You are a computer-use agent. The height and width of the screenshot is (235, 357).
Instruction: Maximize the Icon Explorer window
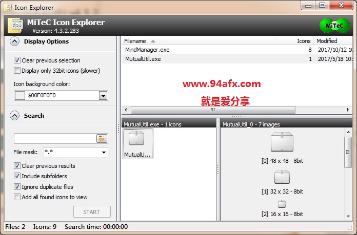tap(322, 6)
